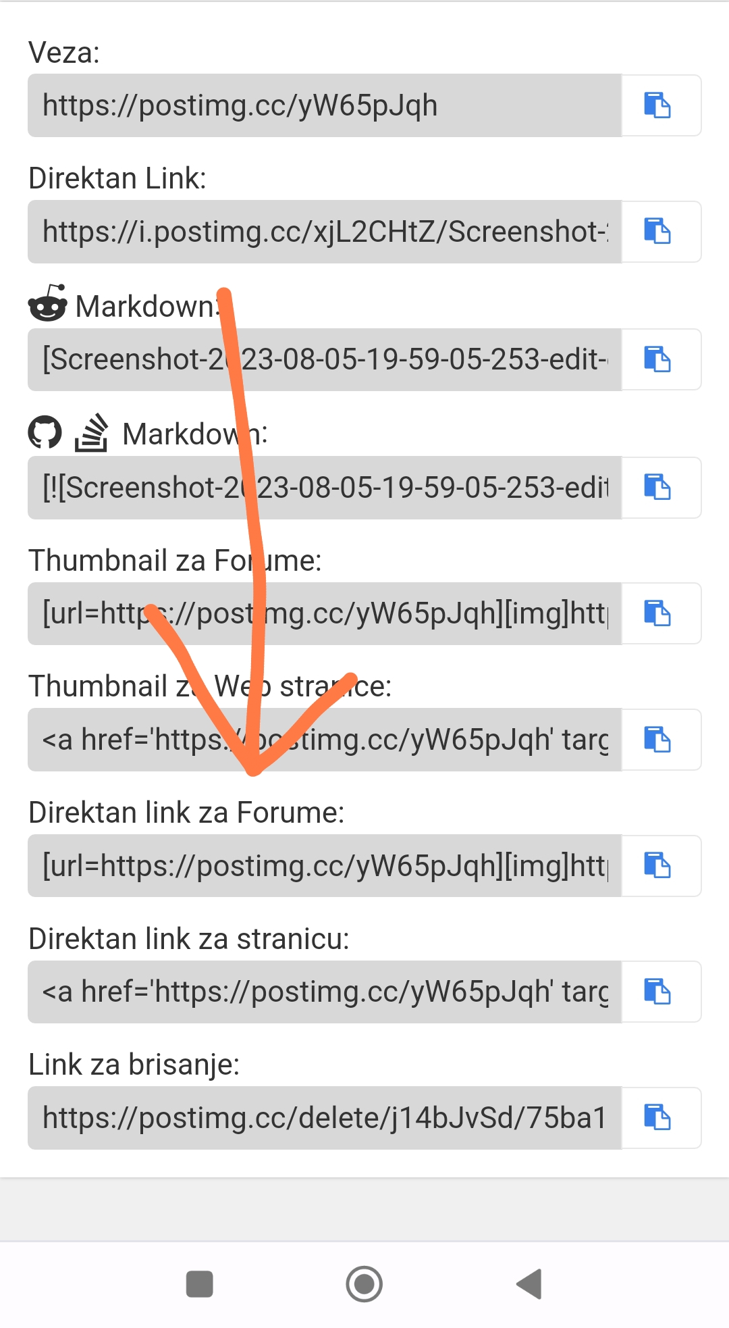Select the Direktan Link text field

[325, 232]
